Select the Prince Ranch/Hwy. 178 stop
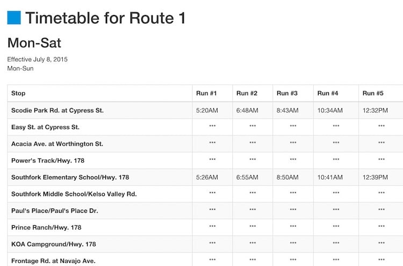The height and width of the screenshot is (266, 403). [46, 227]
